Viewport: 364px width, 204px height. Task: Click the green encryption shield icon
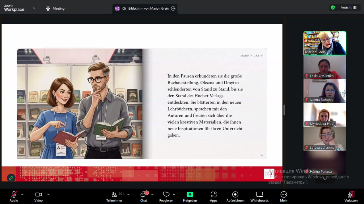pyautogui.click(x=333, y=8)
